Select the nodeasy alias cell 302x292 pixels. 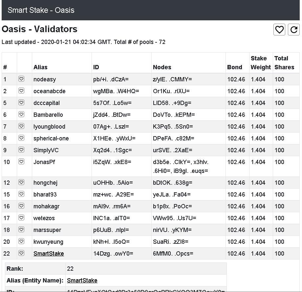[x=62, y=79]
